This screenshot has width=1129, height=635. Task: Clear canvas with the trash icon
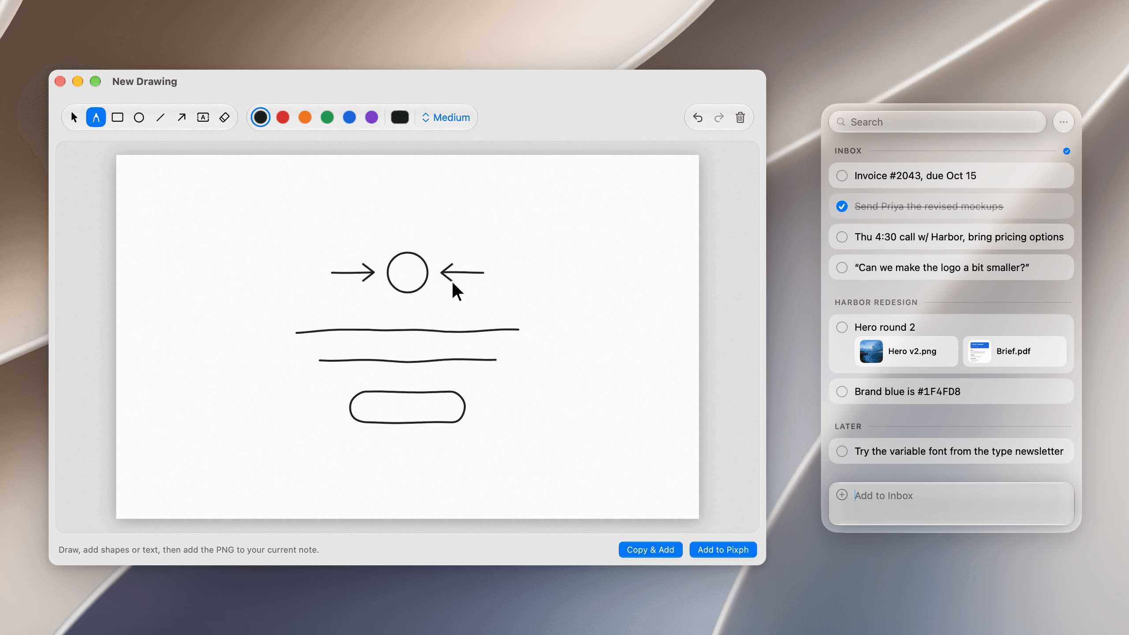tap(740, 117)
